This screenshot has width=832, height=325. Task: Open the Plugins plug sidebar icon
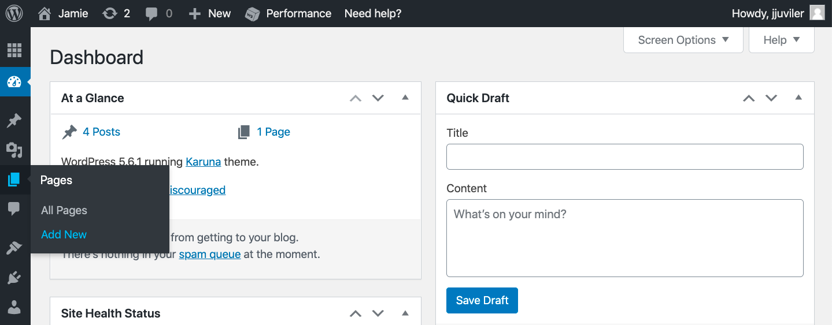click(14, 278)
